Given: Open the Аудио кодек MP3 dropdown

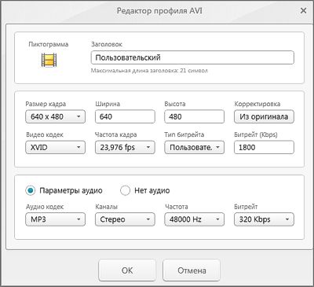Looking at the screenshot, I should point(56,219).
